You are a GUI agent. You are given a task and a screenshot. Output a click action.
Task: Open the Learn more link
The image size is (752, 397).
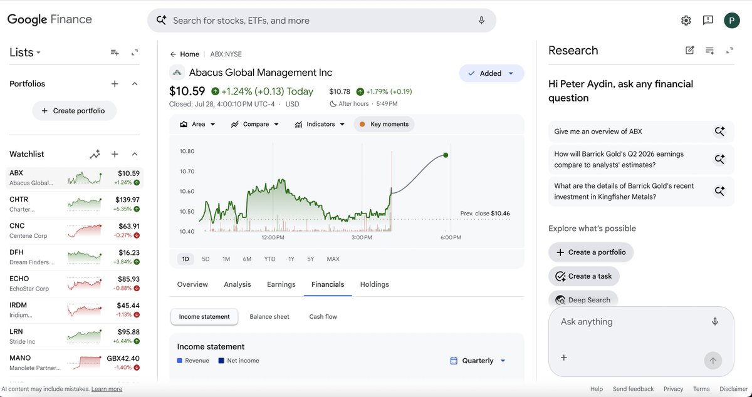tap(107, 389)
